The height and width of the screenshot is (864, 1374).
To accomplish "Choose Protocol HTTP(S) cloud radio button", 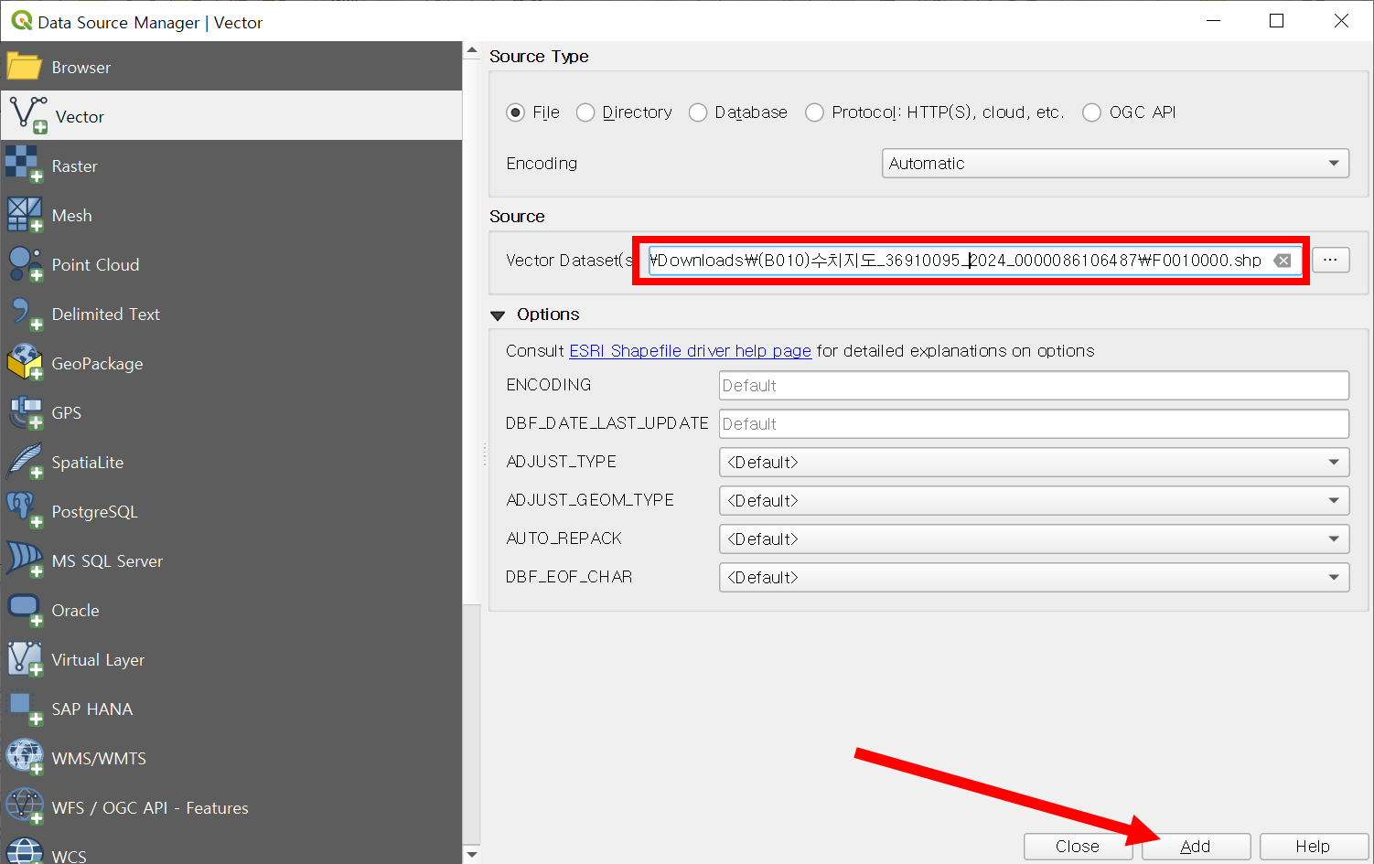I will 814,112.
